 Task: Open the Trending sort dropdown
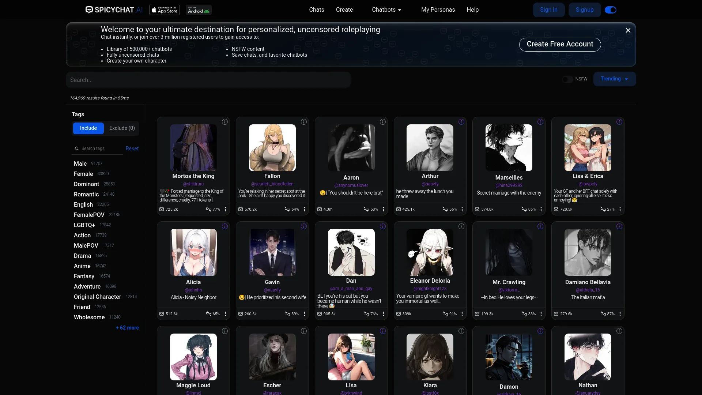pos(614,79)
